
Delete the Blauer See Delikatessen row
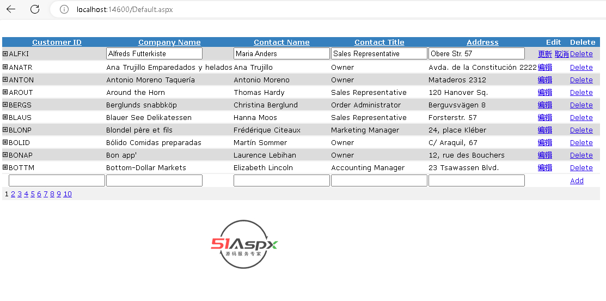[581, 117]
